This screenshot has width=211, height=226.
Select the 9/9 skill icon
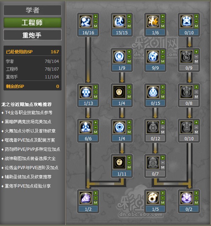153,56
